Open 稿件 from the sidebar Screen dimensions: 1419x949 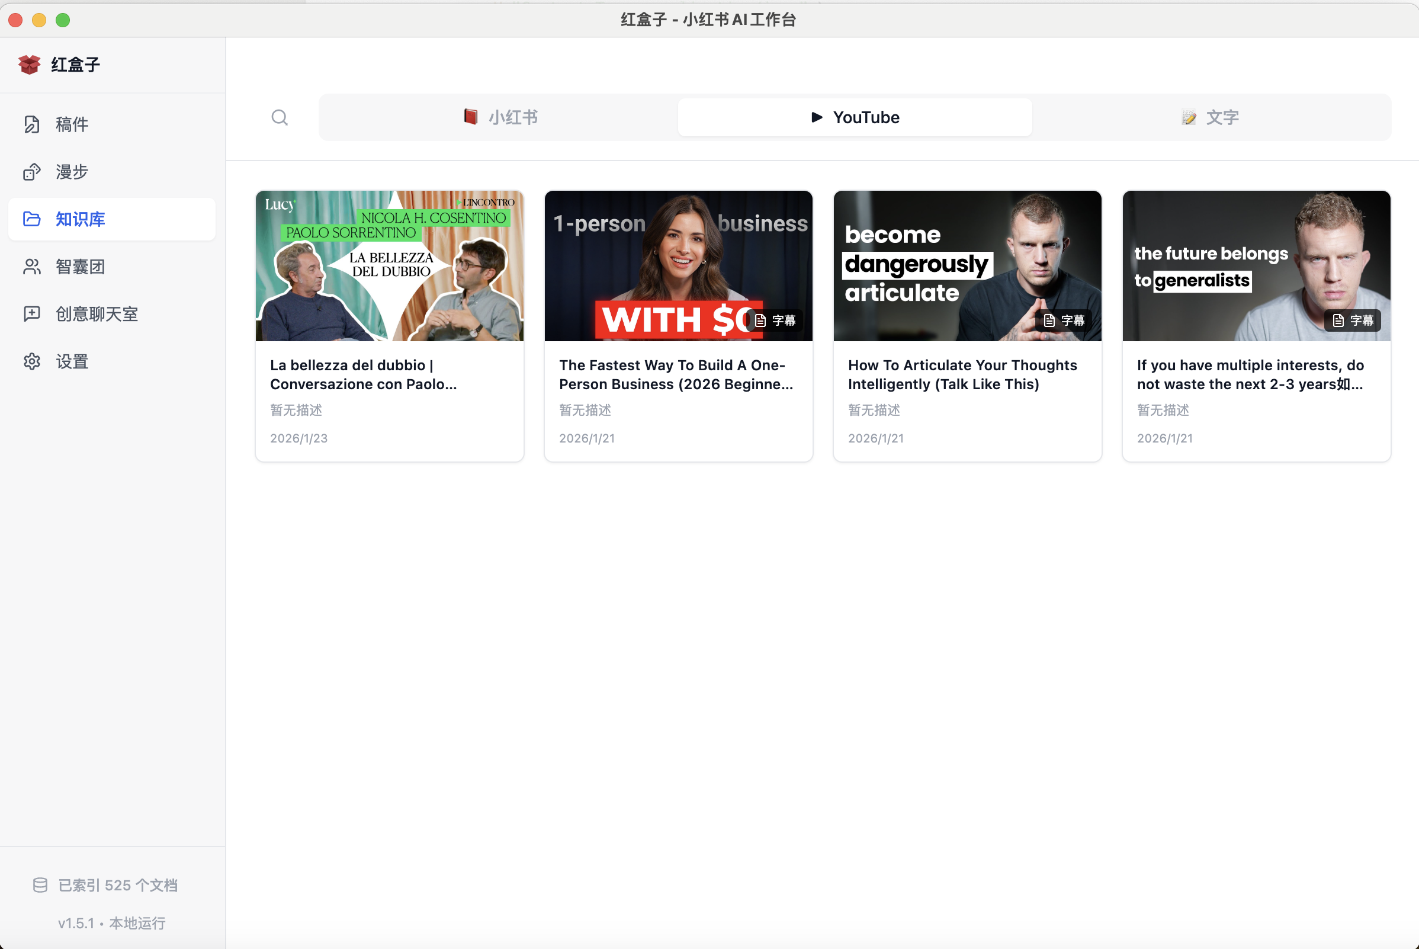pos(72,124)
